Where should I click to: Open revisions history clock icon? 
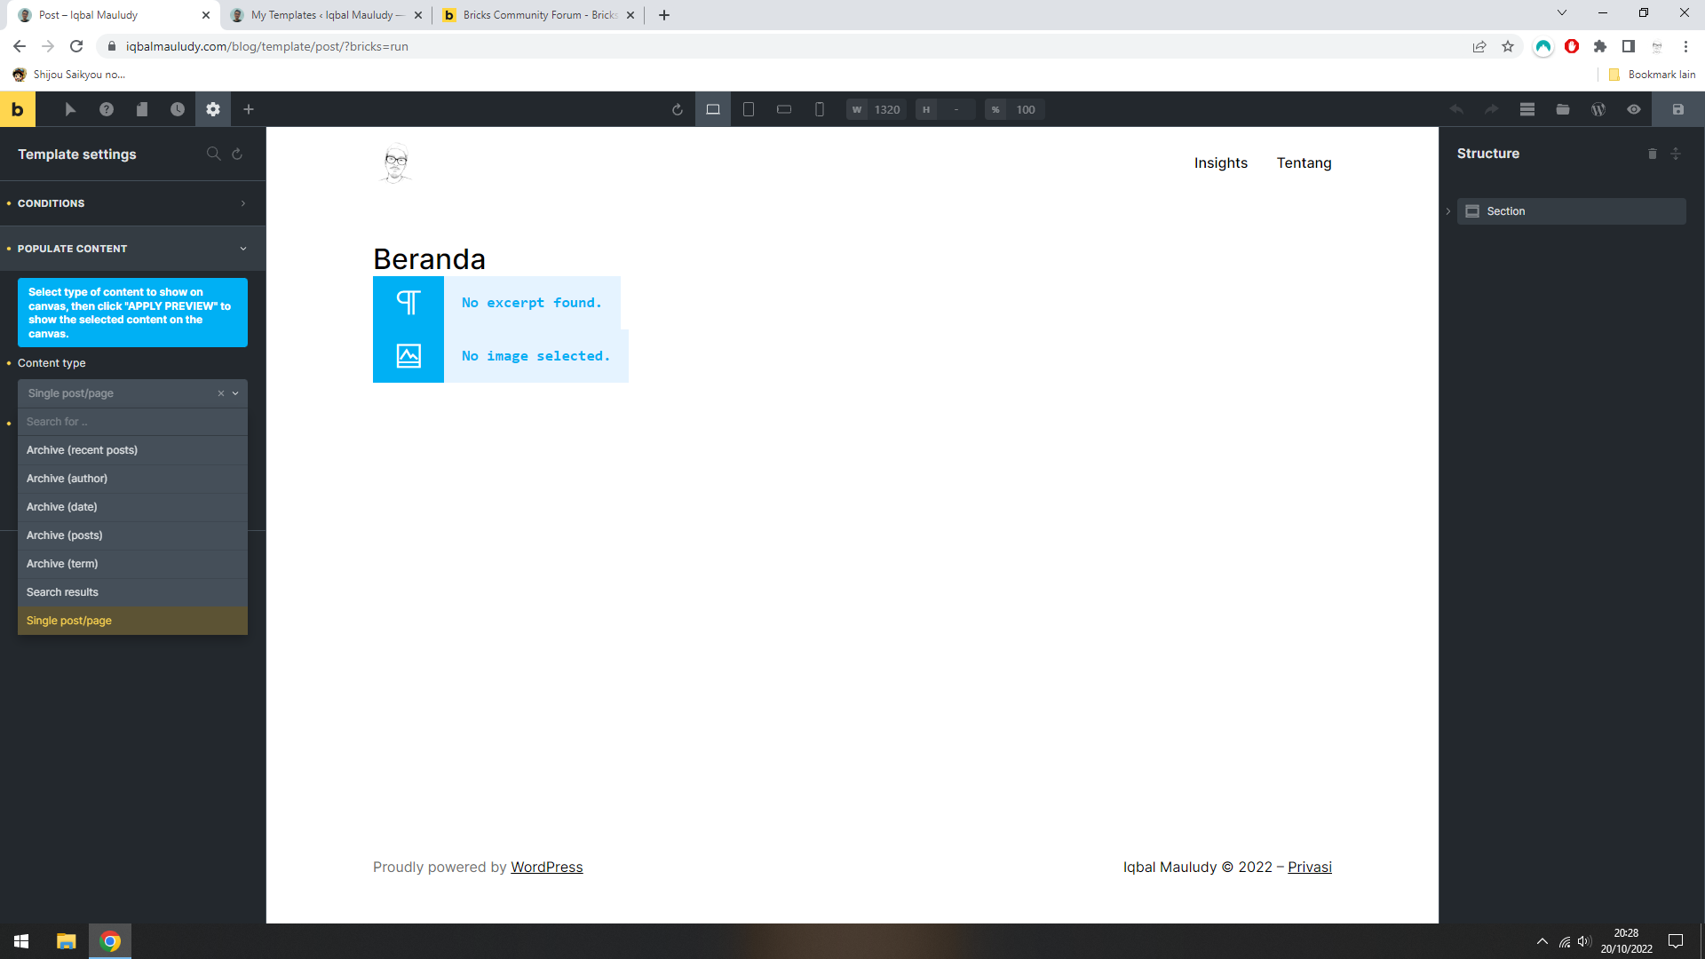pyautogui.click(x=178, y=109)
